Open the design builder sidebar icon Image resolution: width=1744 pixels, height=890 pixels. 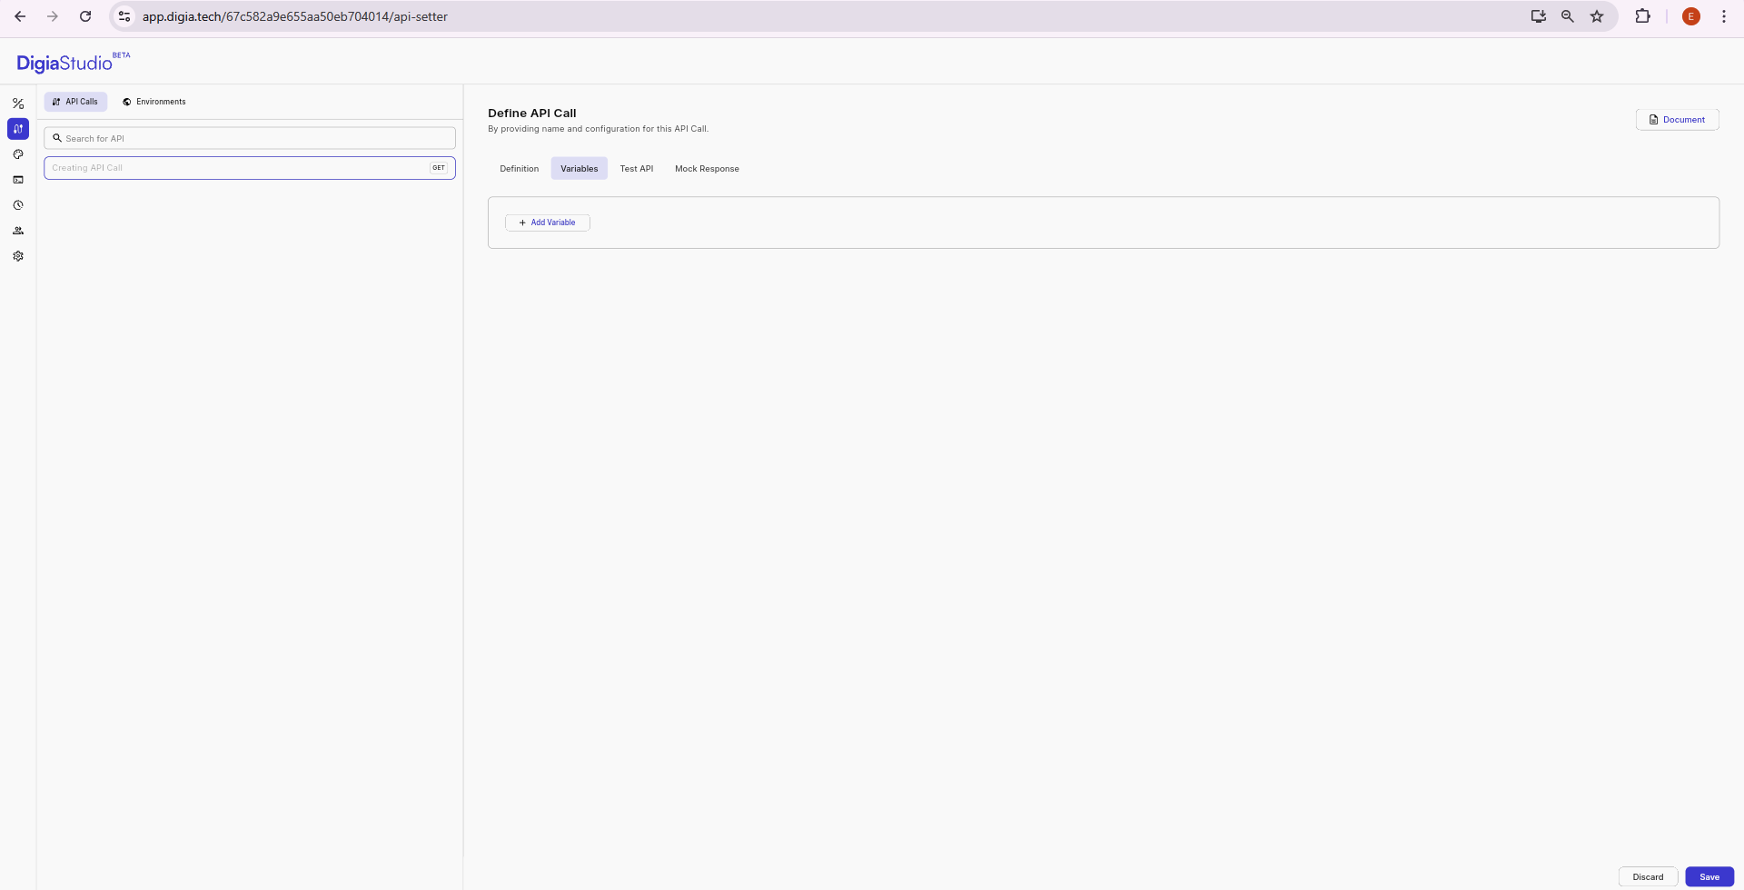18,104
